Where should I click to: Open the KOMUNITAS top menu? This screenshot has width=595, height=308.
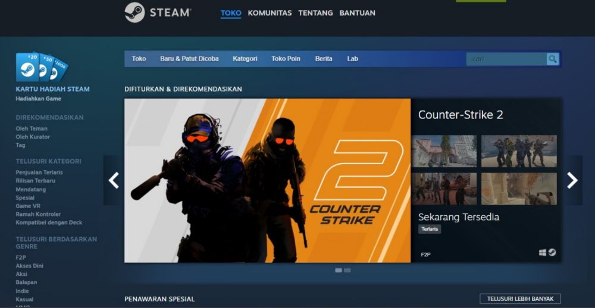[x=270, y=13]
